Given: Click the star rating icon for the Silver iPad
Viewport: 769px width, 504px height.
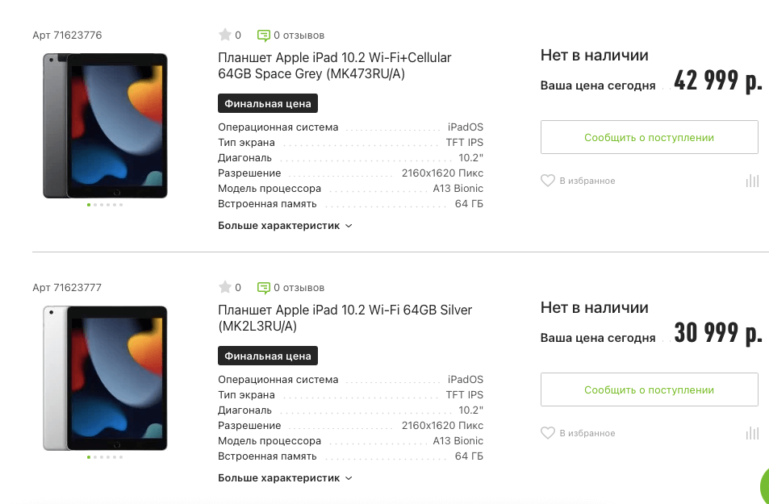Looking at the screenshot, I should click(x=224, y=287).
